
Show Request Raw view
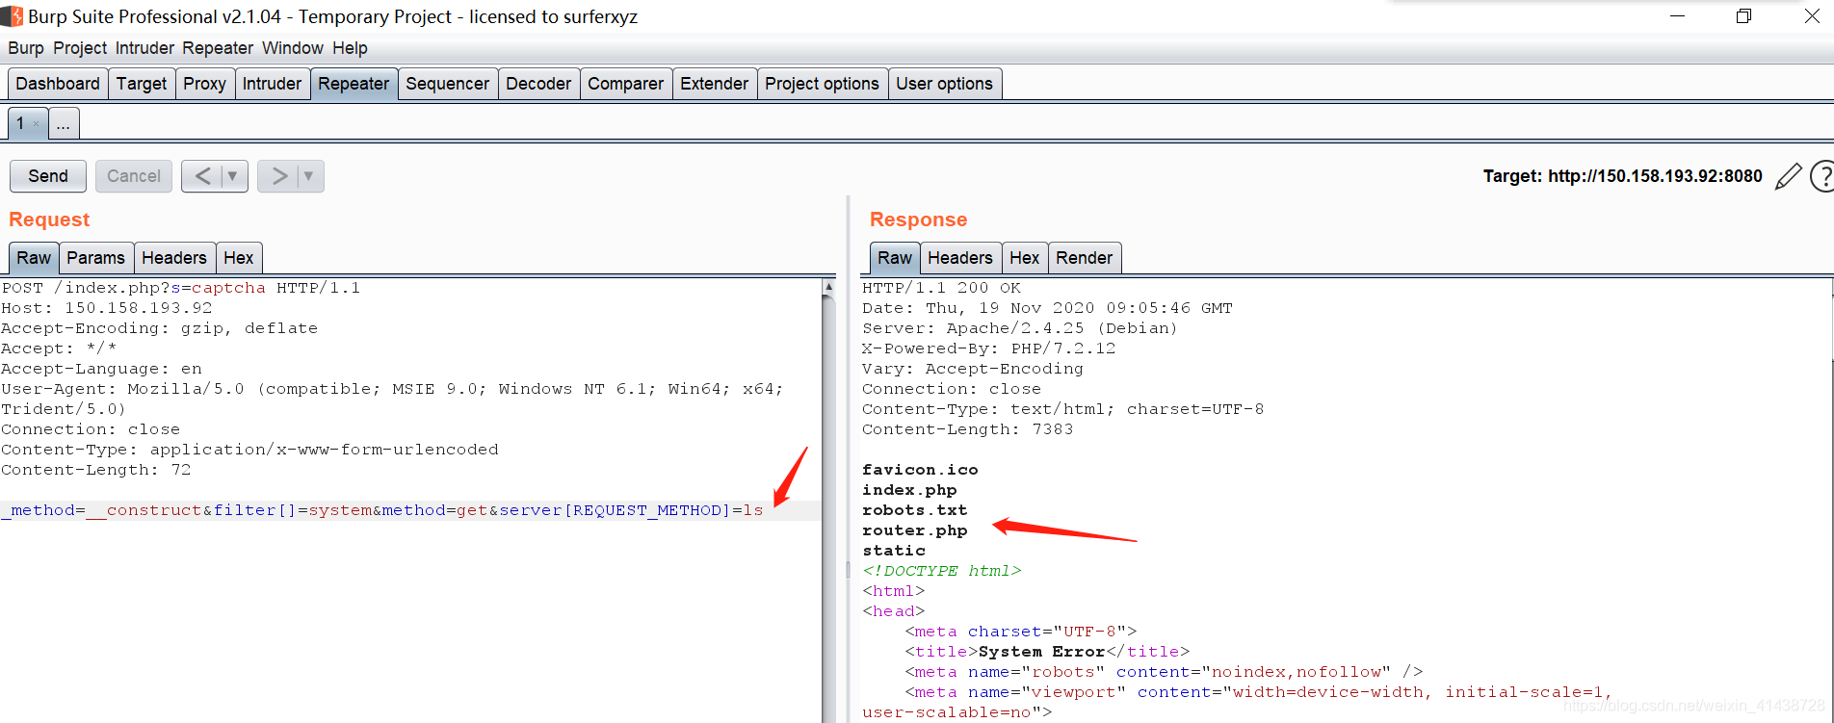click(34, 258)
